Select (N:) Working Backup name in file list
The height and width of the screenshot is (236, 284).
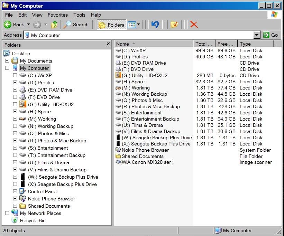pos(144,94)
